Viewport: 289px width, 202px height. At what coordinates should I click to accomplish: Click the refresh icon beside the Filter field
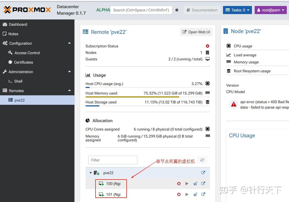[202, 160]
